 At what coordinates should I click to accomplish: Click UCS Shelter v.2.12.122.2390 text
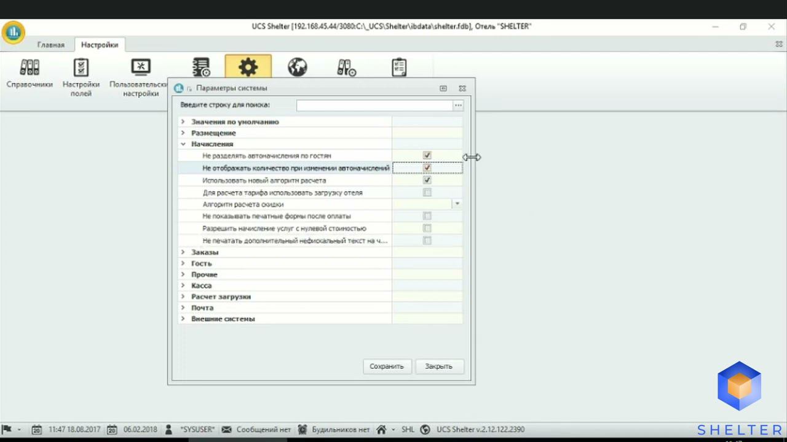coord(481,430)
